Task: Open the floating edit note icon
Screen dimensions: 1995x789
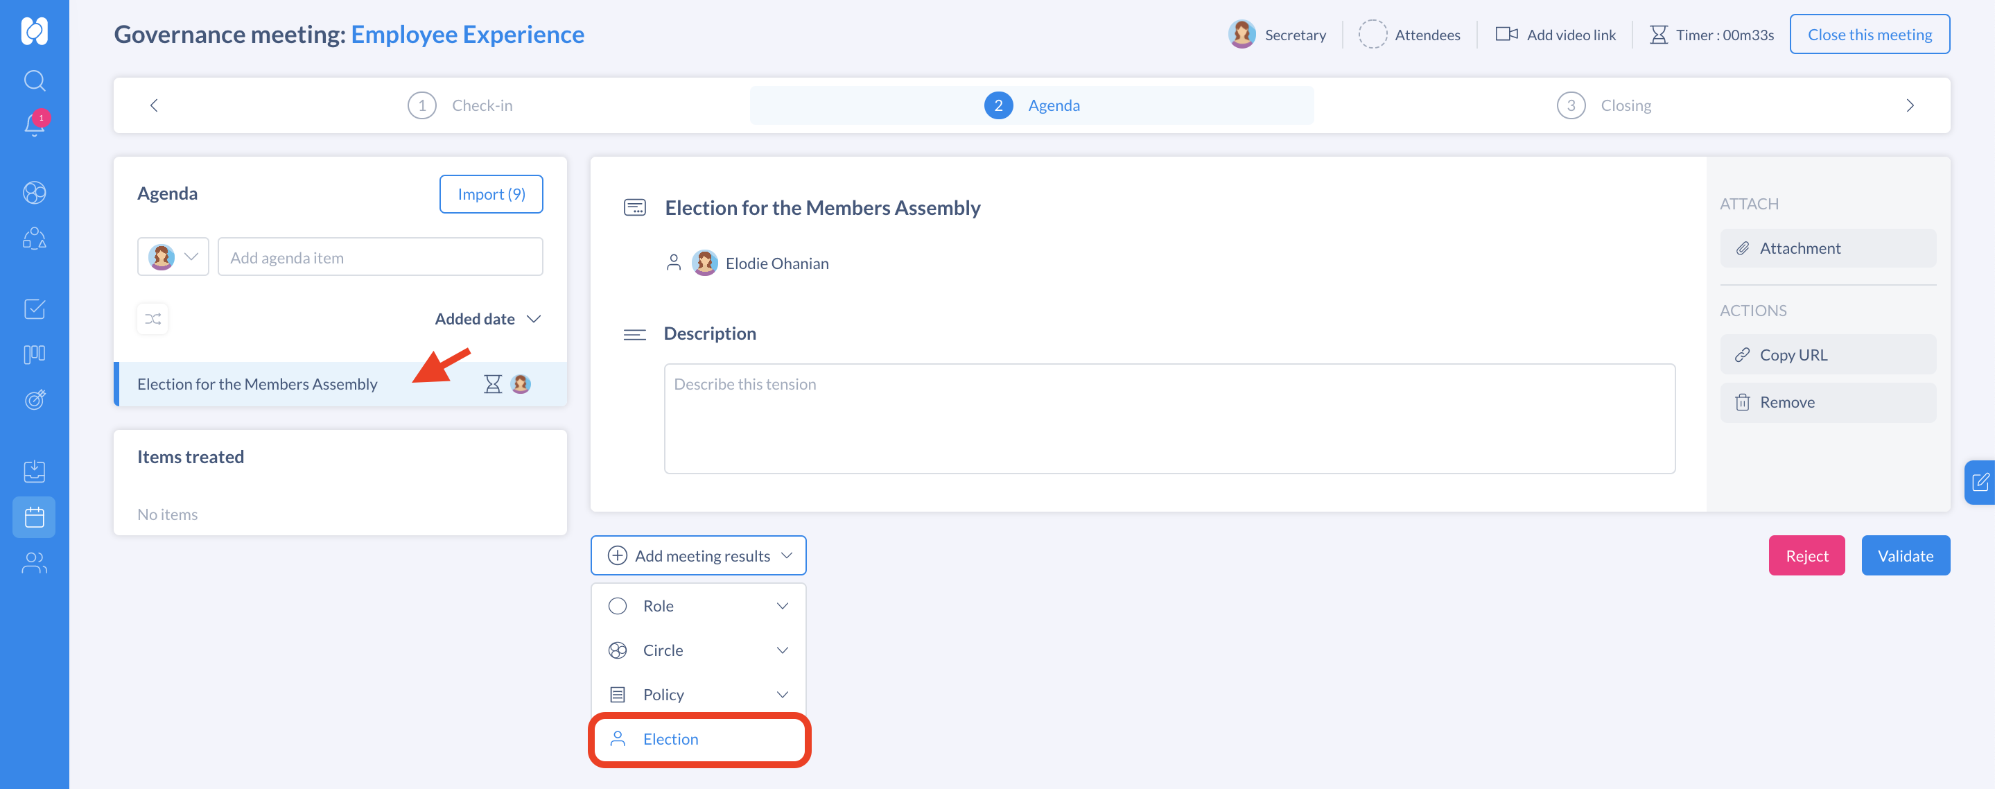Action: (x=1980, y=483)
